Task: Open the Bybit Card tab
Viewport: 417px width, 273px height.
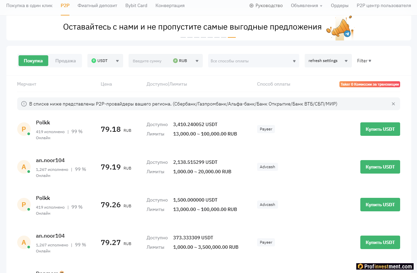Action: pos(136,6)
